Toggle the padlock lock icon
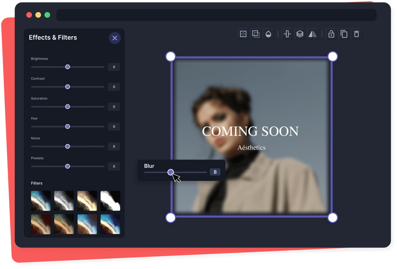The width and height of the screenshot is (397, 269). (x=331, y=34)
